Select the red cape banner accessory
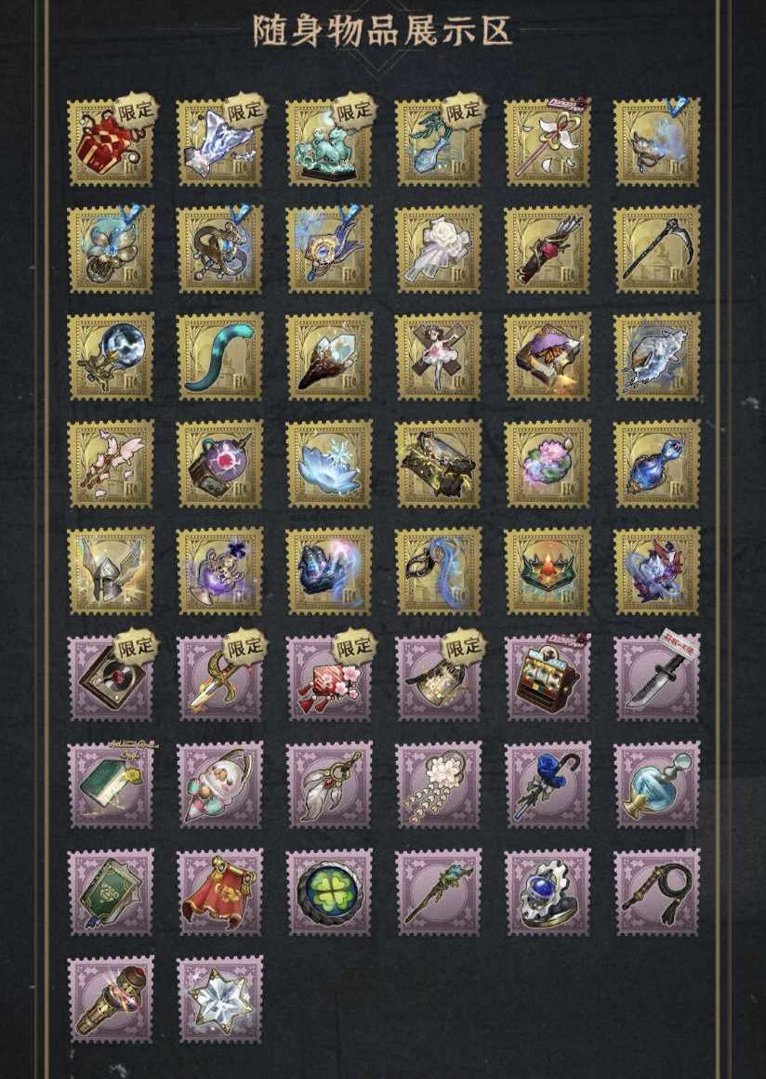 pos(219,892)
